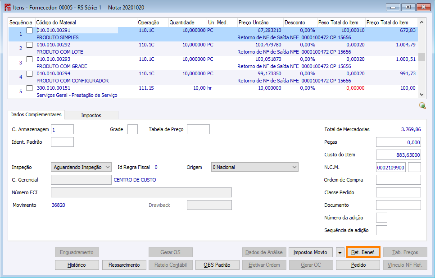
Task: Tick the checkbox for item 300.010.00151
Action: click(x=29, y=88)
